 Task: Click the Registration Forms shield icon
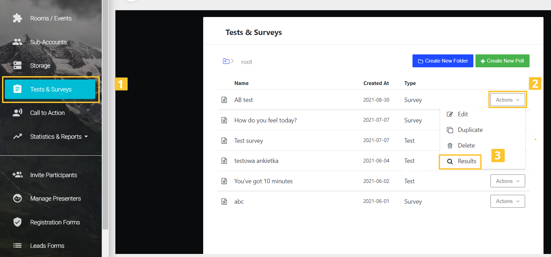[x=17, y=222]
